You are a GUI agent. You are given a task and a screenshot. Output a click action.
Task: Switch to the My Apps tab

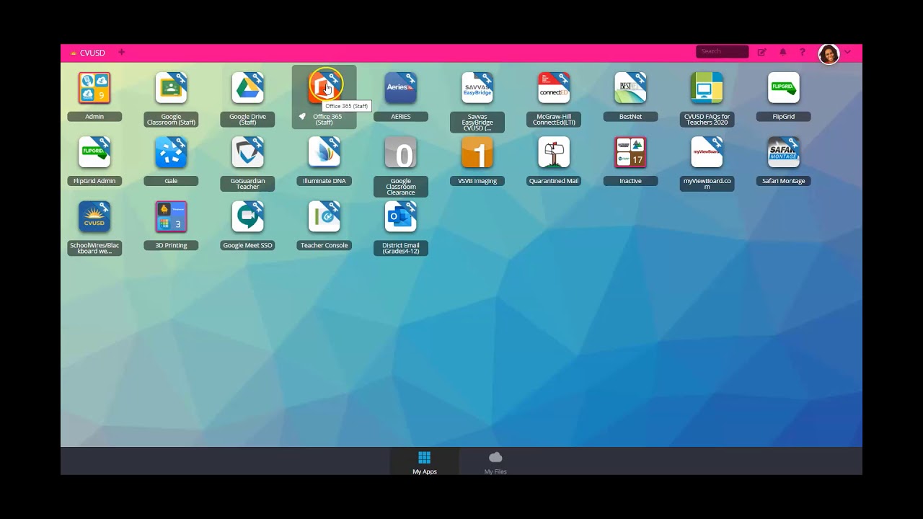425,462
